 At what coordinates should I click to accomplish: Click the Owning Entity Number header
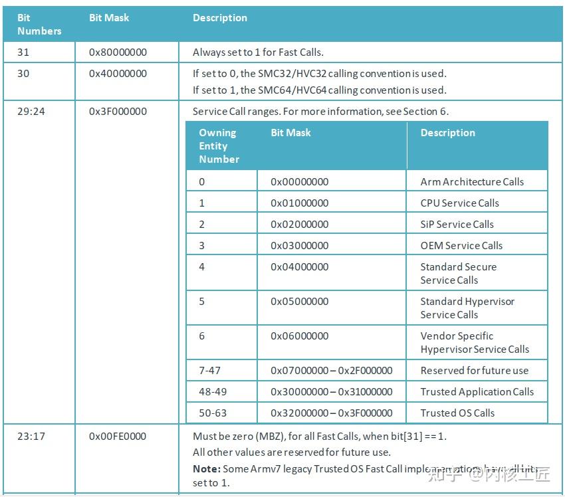click(x=219, y=146)
